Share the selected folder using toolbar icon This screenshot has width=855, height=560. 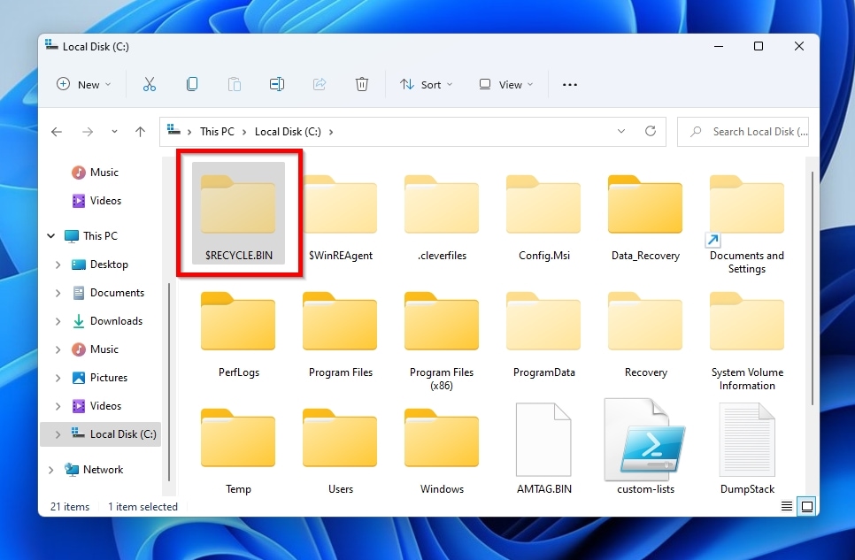pyautogui.click(x=319, y=84)
